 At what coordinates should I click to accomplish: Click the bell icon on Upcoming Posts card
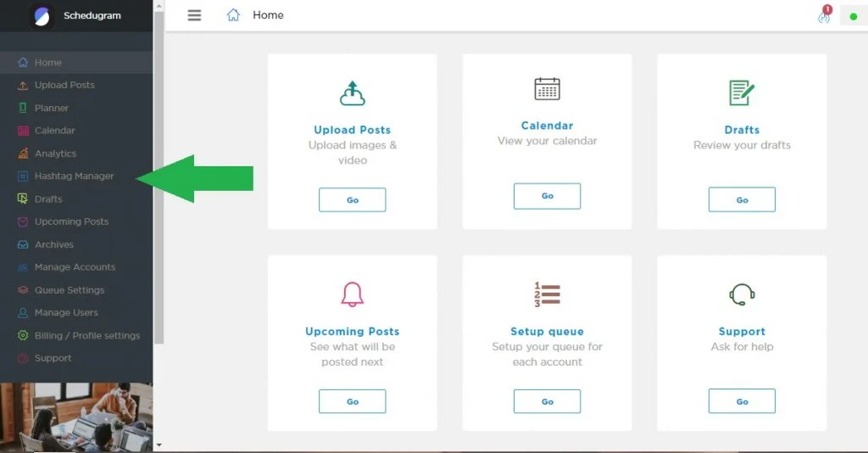[352, 294]
